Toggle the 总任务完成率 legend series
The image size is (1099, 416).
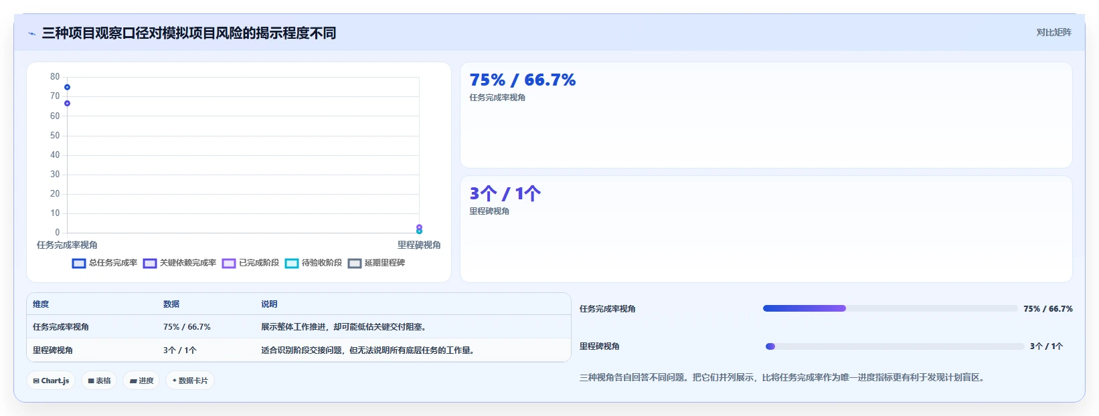point(105,263)
